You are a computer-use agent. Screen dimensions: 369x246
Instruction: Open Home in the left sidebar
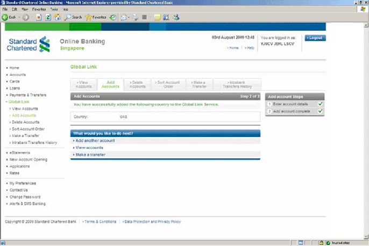click(14, 68)
